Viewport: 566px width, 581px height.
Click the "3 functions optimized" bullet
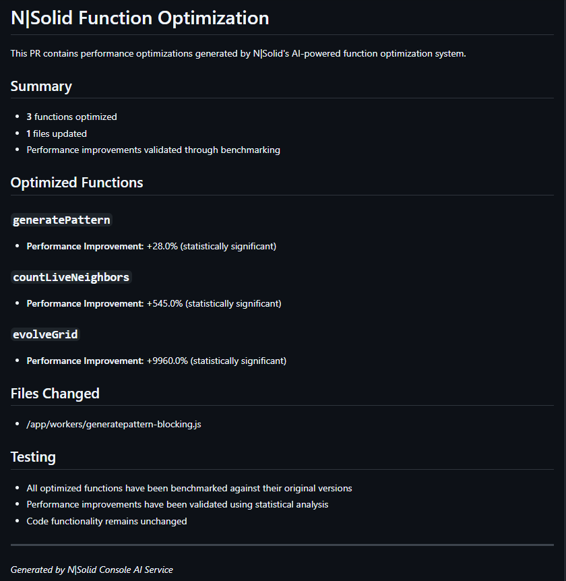coord(71,117)
